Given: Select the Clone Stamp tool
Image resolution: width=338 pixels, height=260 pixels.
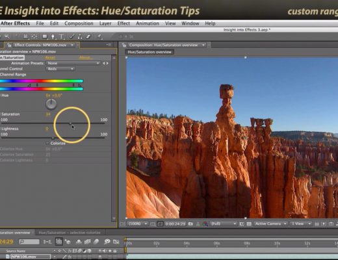Looking at the screenshot, I should [x=80, y=36].
